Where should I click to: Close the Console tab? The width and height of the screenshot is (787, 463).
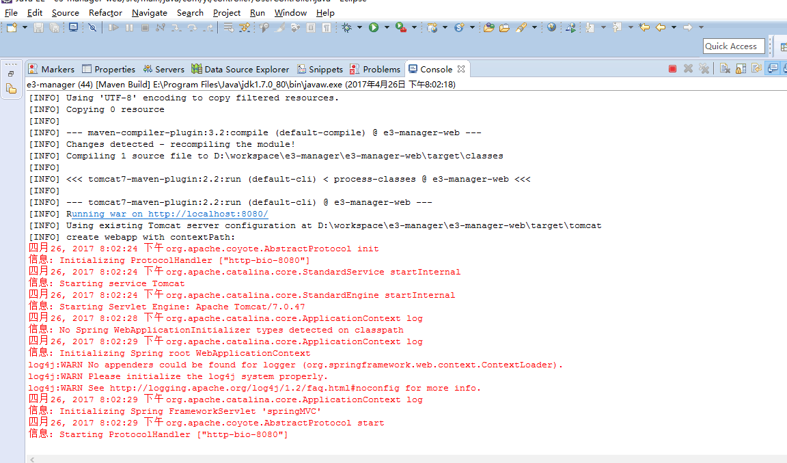(x=461, y=69)
